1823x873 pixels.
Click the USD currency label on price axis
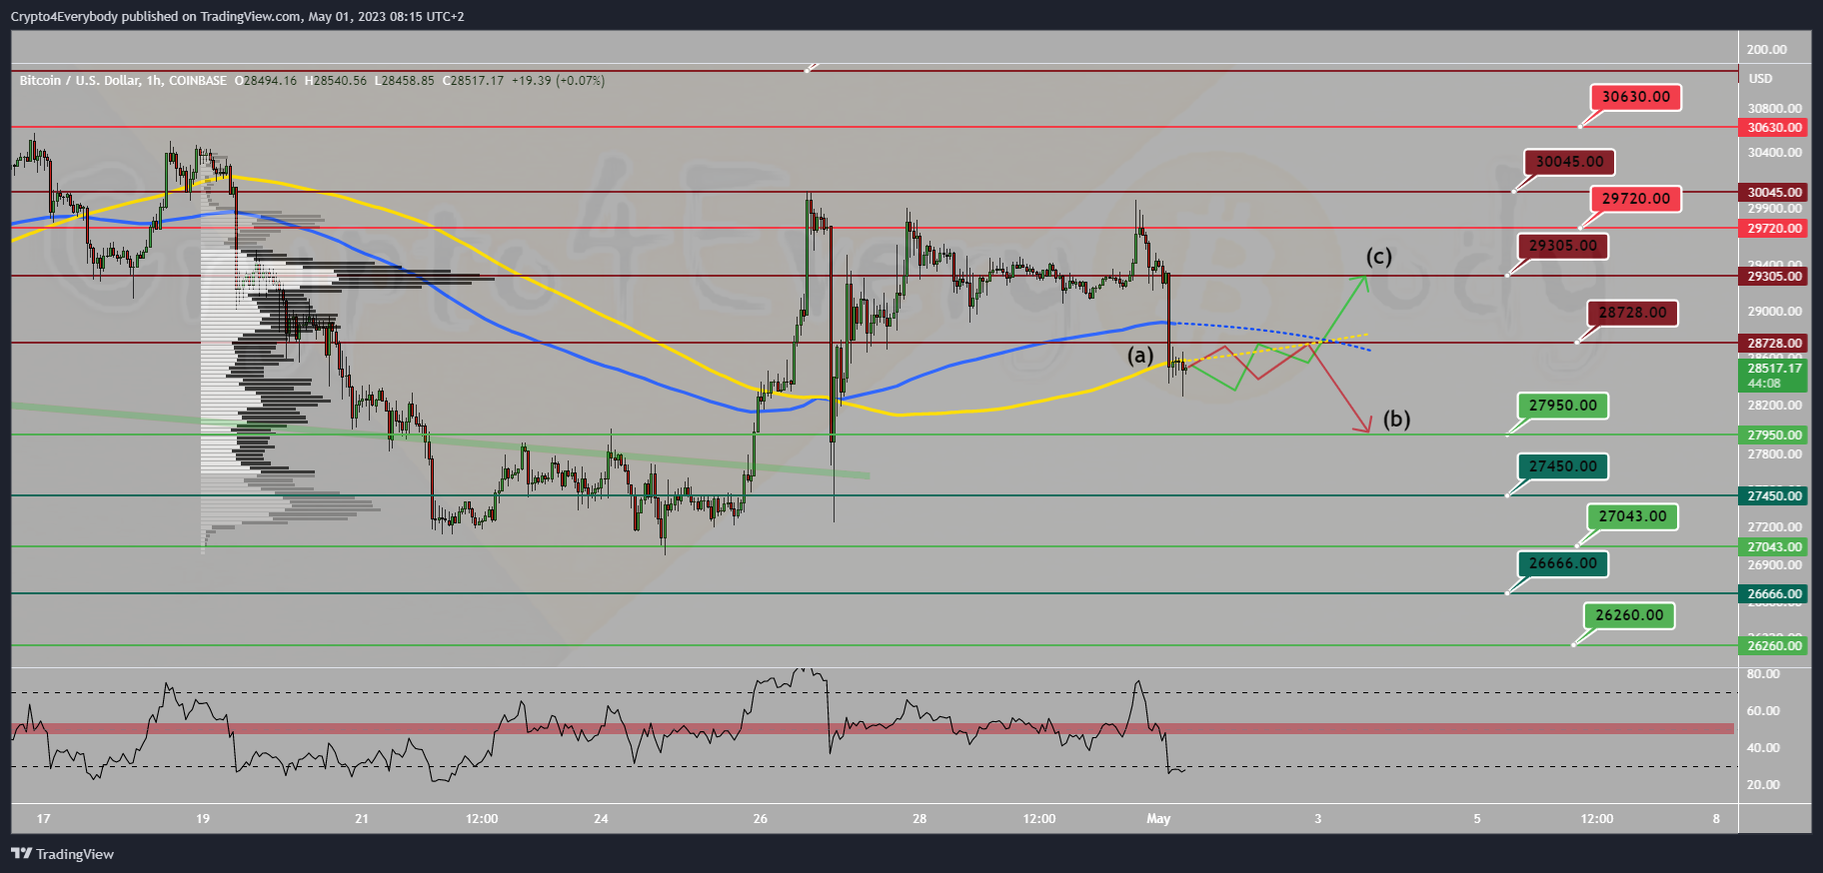pos(1760,79)
